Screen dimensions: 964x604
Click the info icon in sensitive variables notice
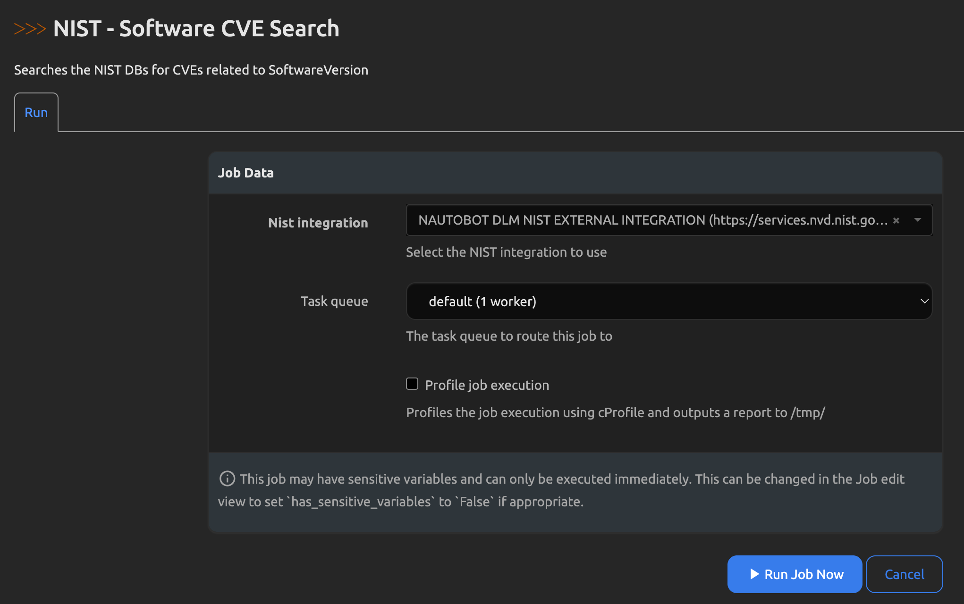(227, 478)
